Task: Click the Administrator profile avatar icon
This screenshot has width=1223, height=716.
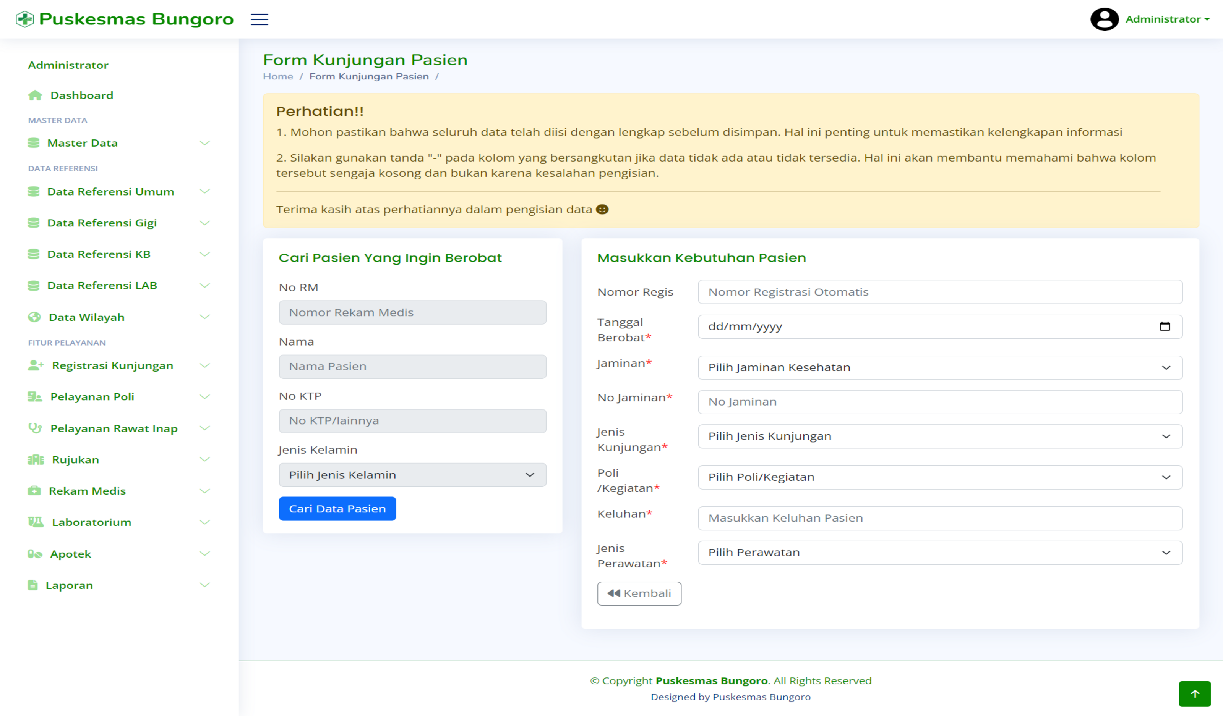Action: (1104, 19)
